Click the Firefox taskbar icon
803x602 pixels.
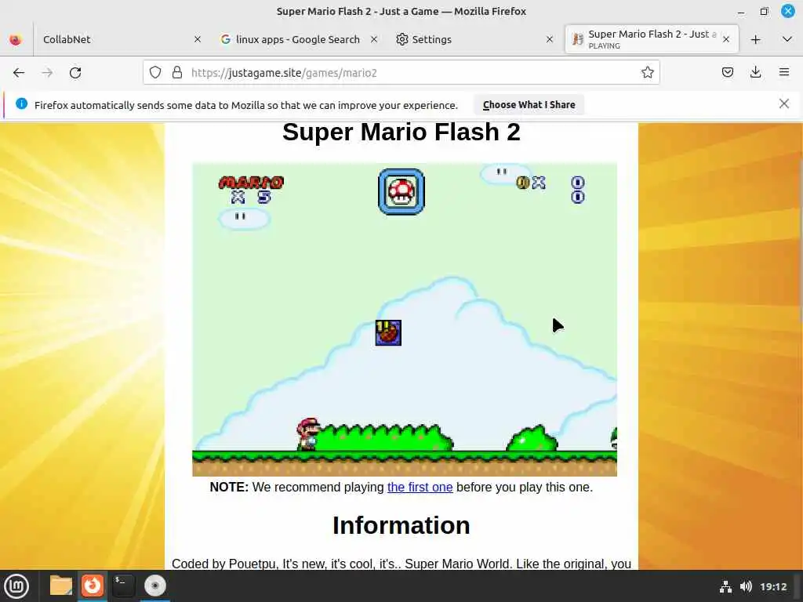point(93,586)
